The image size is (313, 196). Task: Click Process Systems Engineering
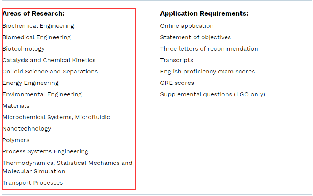click(x=45, y=151)
